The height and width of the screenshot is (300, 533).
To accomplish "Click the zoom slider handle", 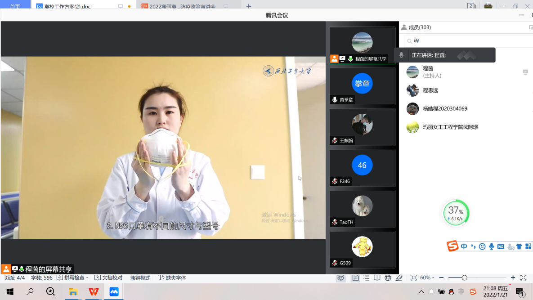I will (x=464, y=278).
